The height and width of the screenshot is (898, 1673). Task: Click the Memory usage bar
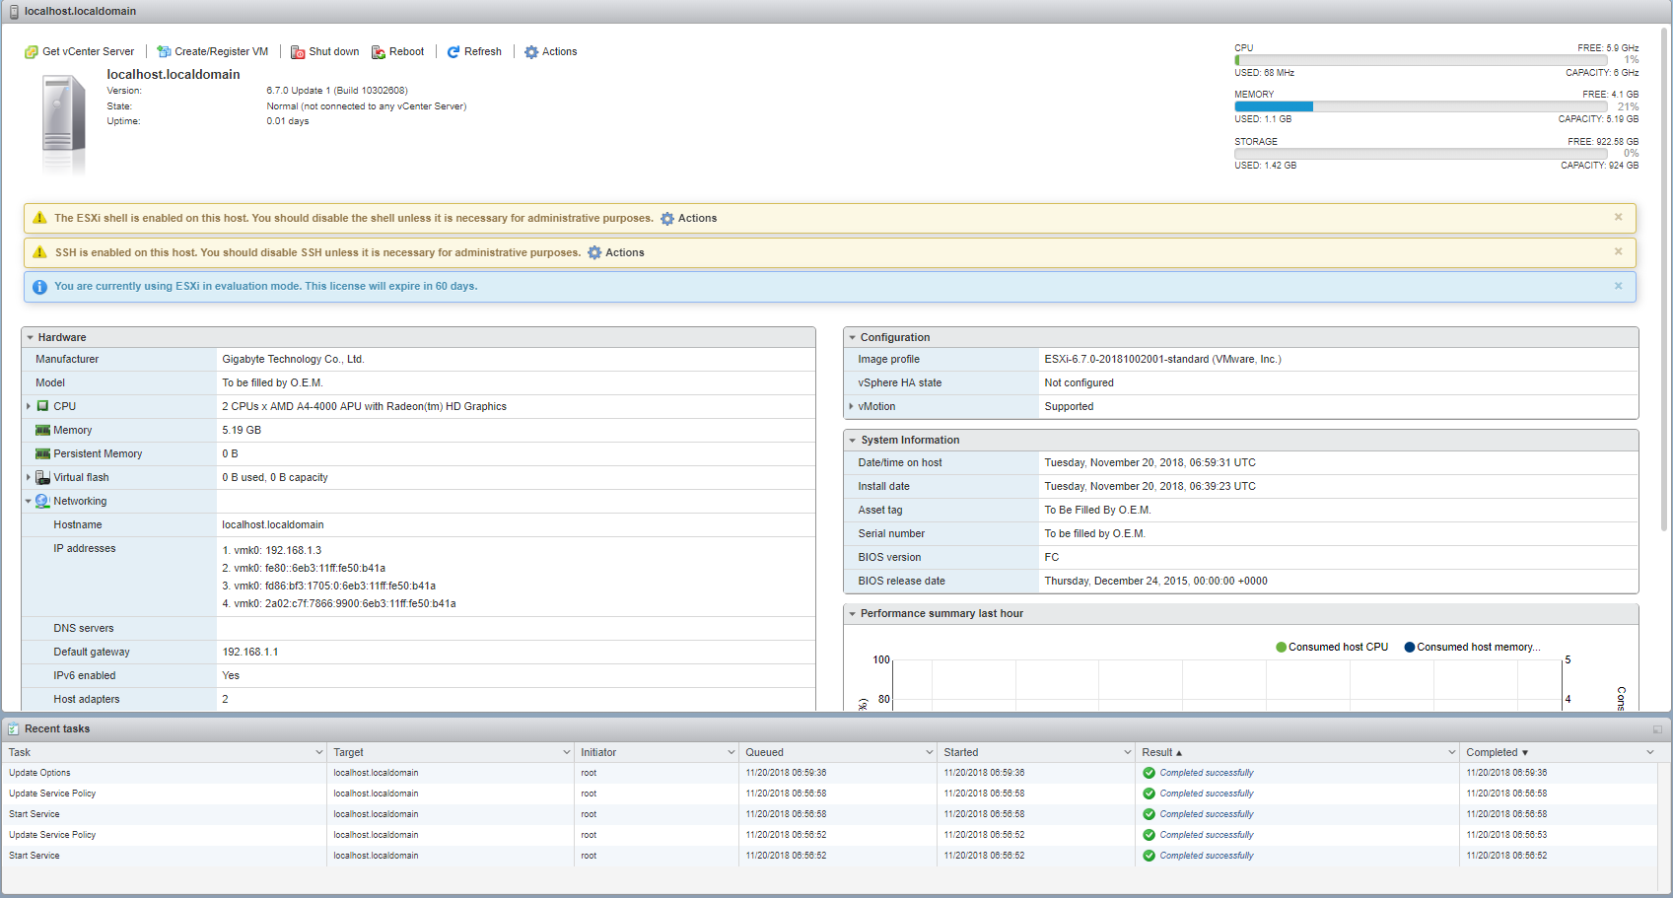1421,106
